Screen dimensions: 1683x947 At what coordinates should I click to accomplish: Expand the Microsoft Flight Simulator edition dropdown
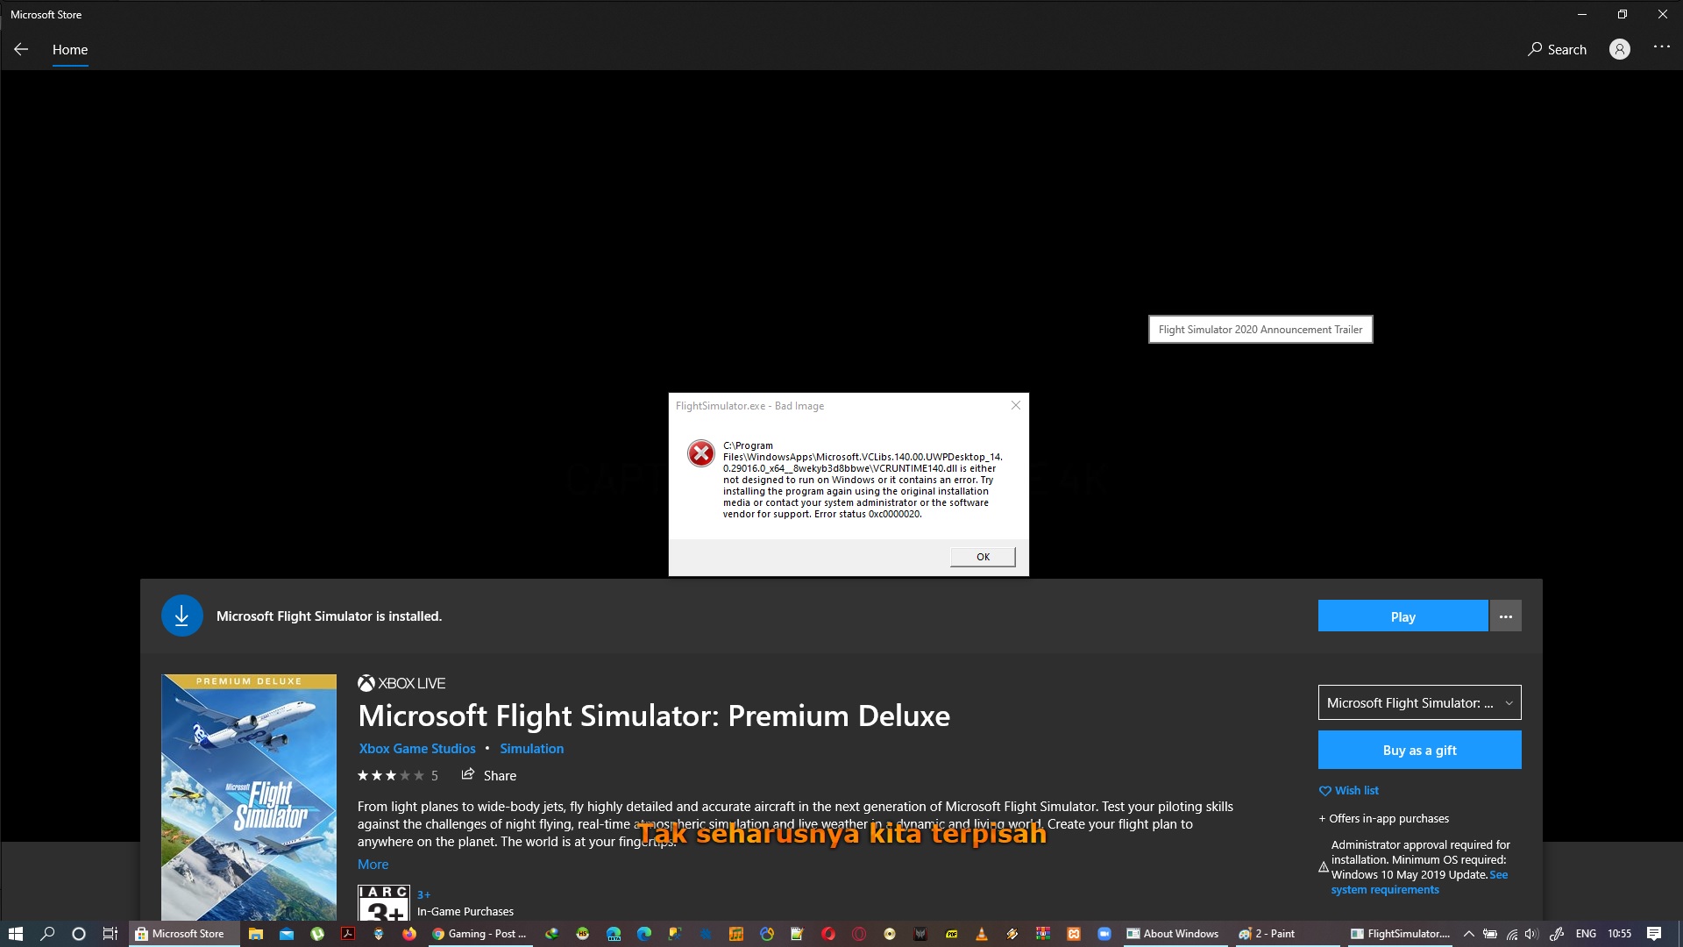[1419, 702]
